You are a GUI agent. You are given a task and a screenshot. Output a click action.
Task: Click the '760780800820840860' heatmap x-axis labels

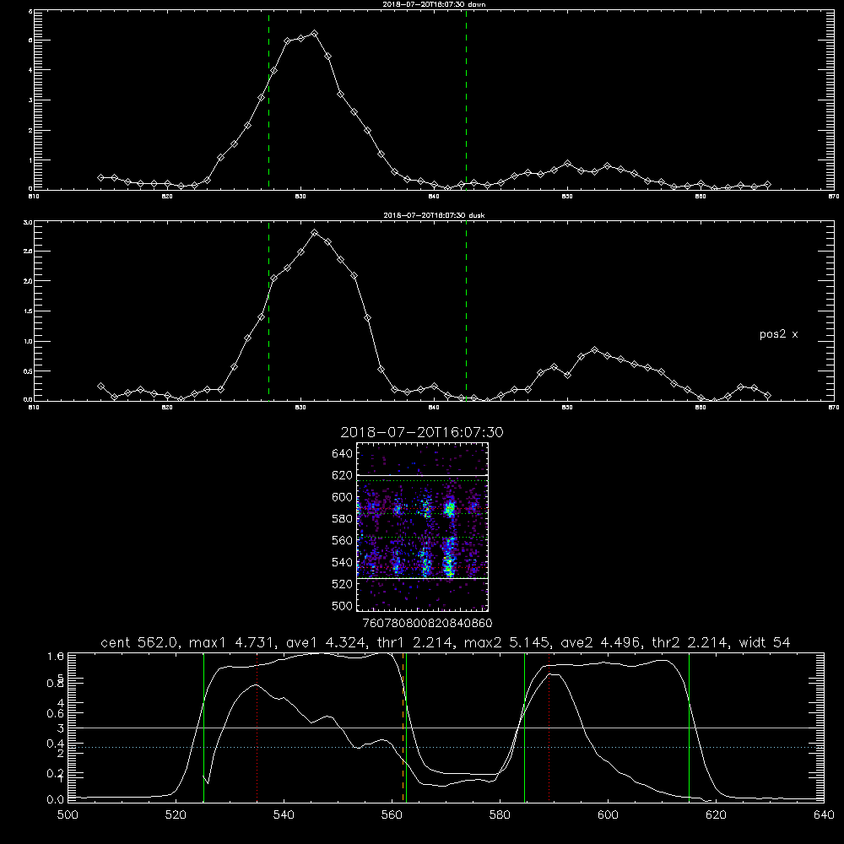(428, 623)
